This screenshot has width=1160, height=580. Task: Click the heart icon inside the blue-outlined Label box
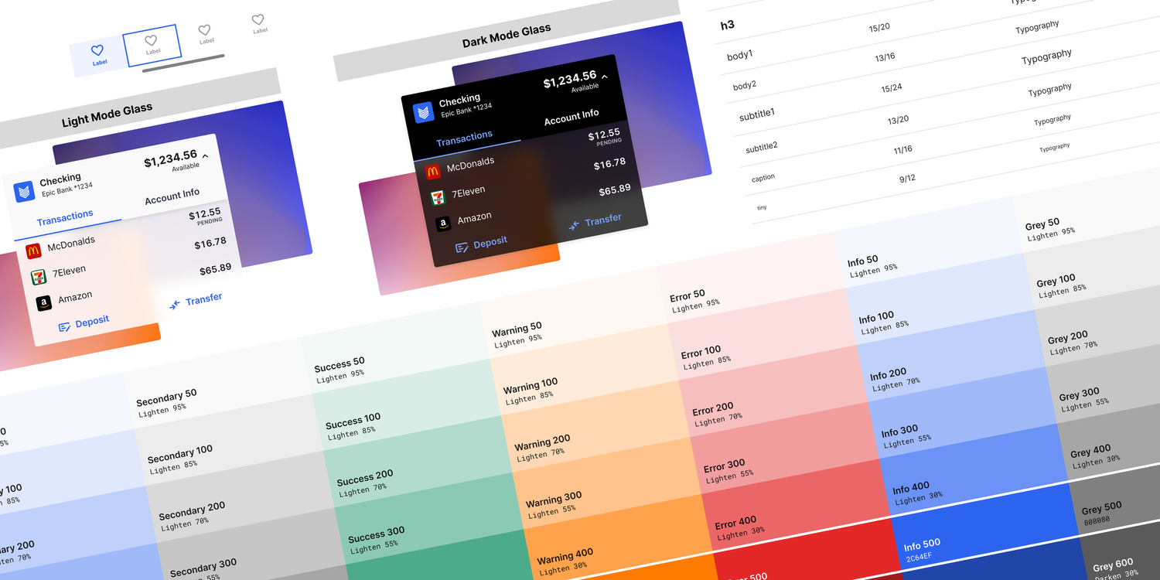pos(151,40)
